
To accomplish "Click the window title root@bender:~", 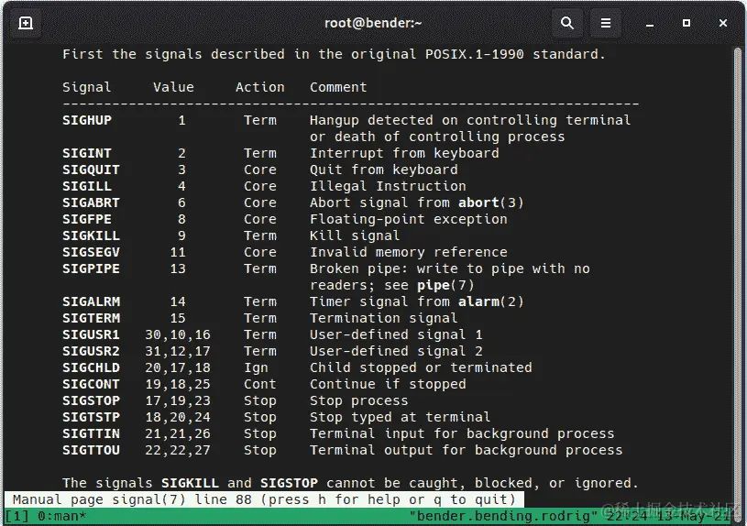I will [373, 23].
